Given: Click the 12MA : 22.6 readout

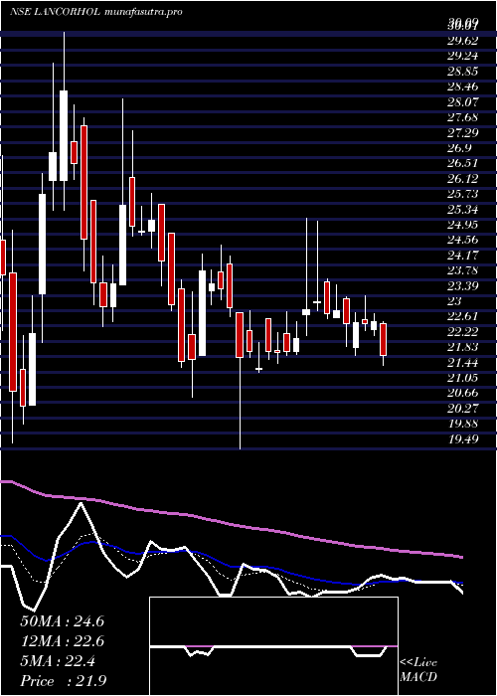Looking at the screenshot, I should [x=63, y=641].
